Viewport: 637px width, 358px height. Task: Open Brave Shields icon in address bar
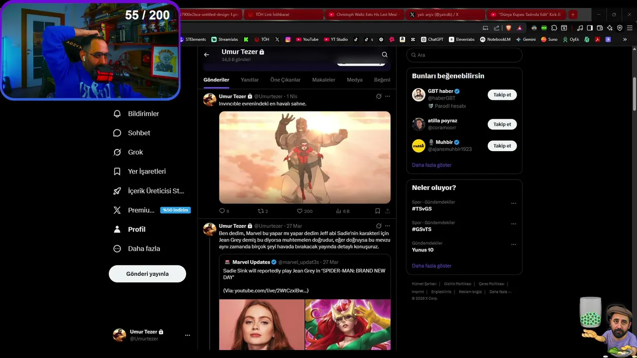[509, 28]
